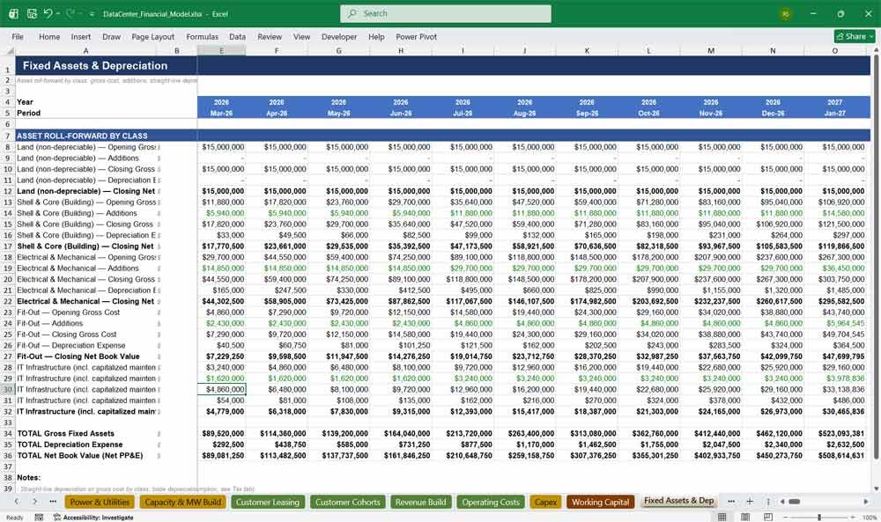
Task: Open the Developer ribbon tab
Action: pyautogui.click(x=339, y=36)
